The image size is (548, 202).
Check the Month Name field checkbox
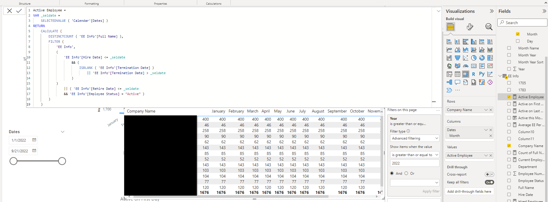509,48
